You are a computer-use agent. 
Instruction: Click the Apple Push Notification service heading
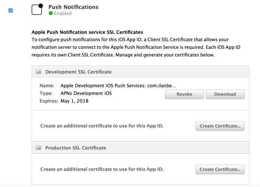87,32
